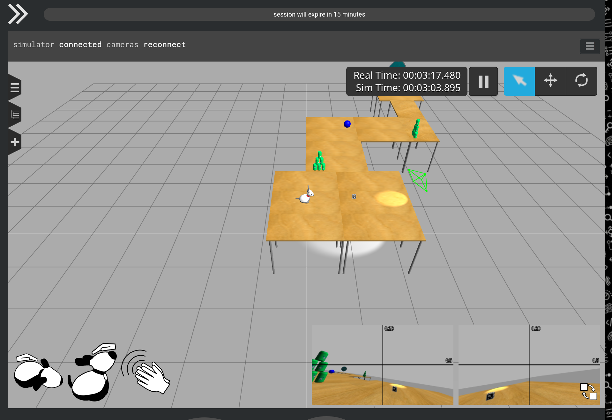Image resolution: width=612 pixels, height=420 pixels.
Task: Click the reconnect cameras link
Action: 165,45
